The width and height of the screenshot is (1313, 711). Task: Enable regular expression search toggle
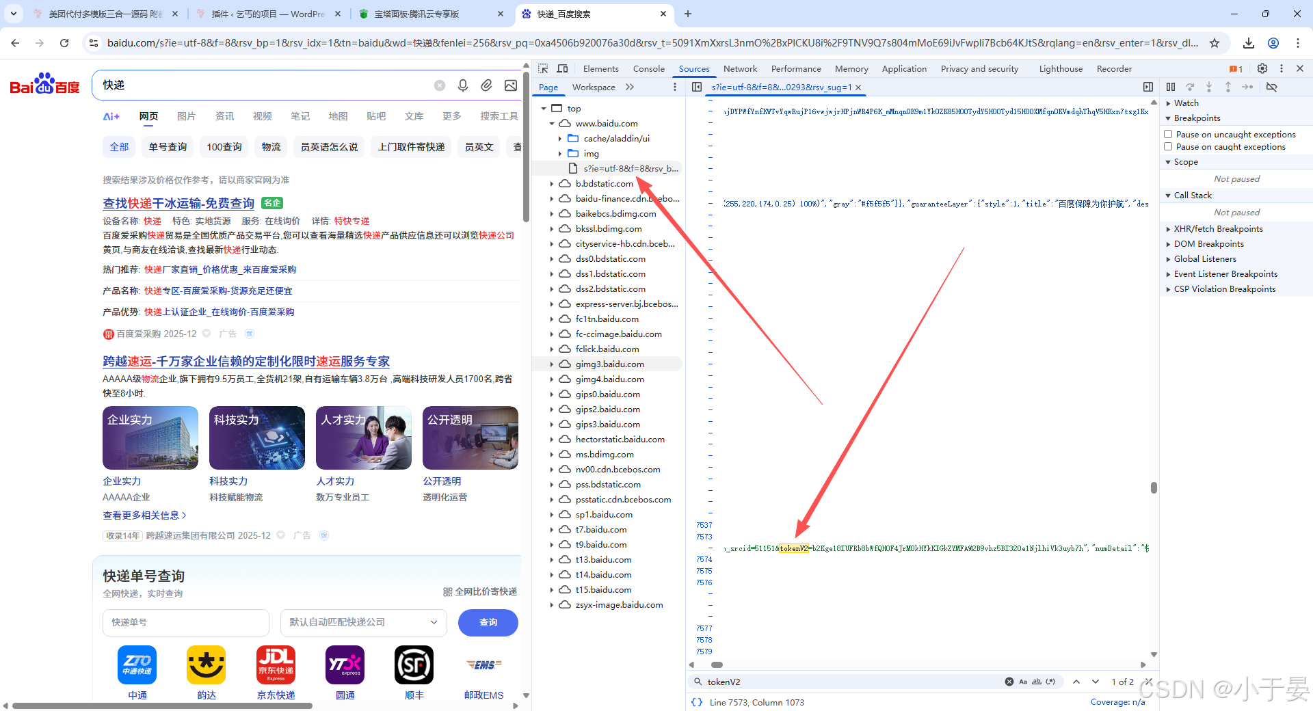(1050, 682)
